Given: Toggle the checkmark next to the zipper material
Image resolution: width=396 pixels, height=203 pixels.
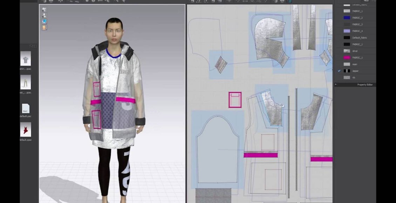Looking at the screenshot, I should 339,70.
